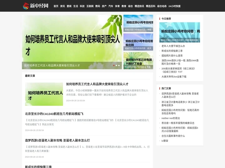Open the 科技 category
225x168 pixels.
click(x=82, y=6)
